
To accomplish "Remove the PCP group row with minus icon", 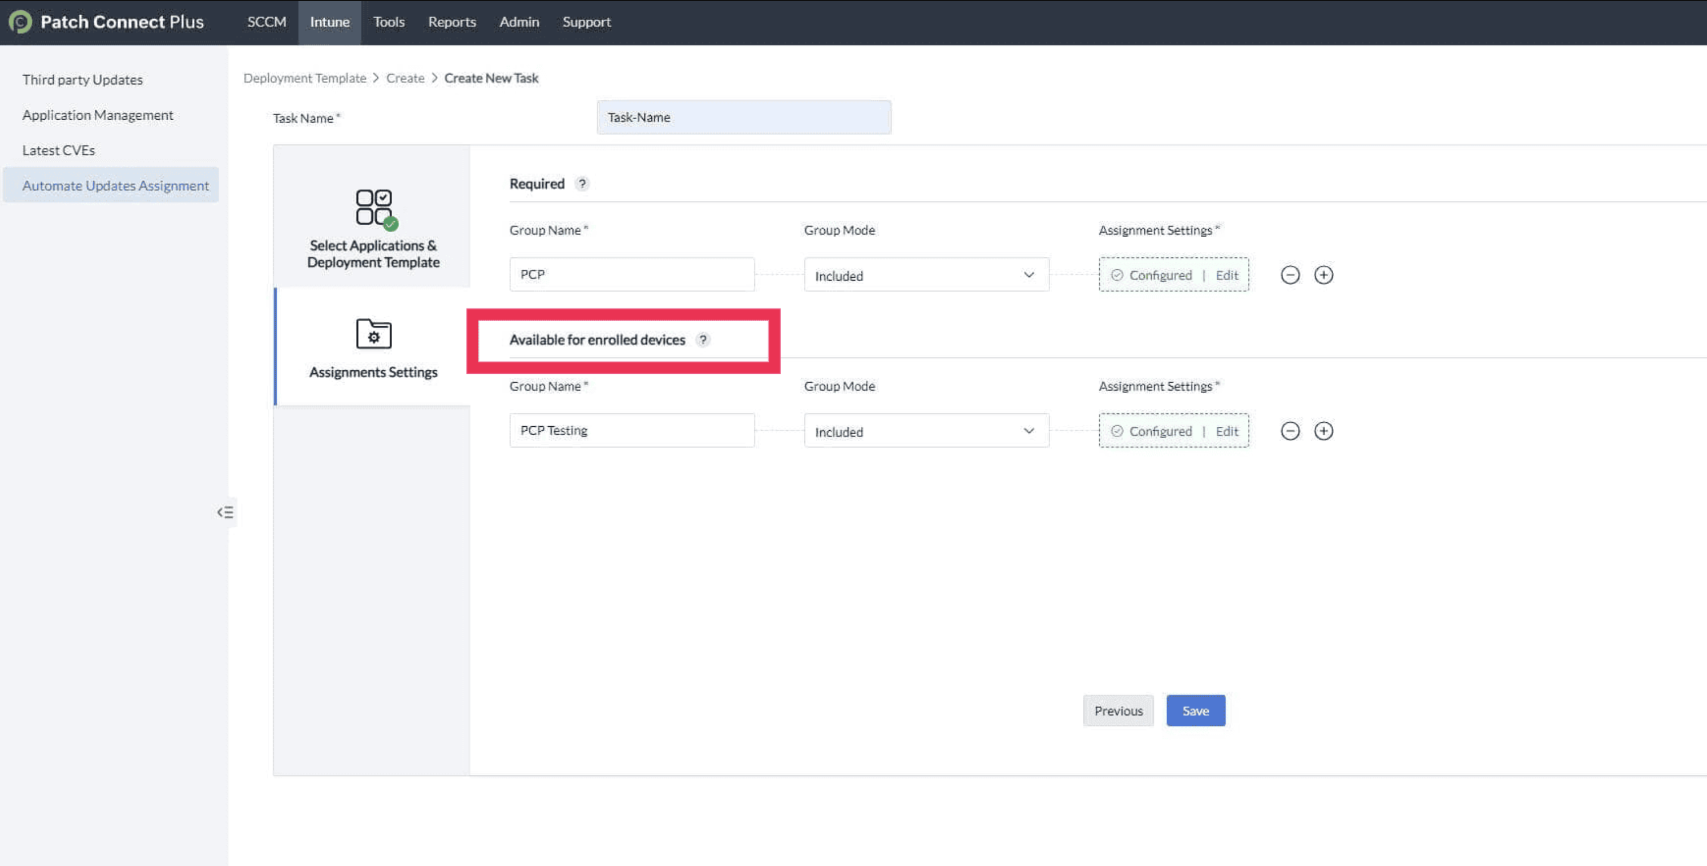I will tap(1290, 275).
